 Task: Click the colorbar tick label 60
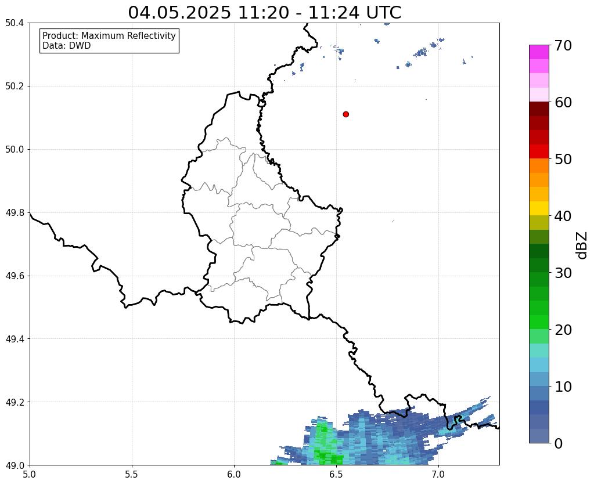tap(563, 102)
